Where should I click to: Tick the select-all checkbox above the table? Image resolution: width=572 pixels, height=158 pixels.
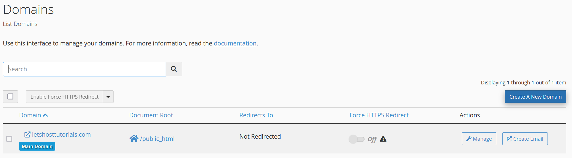[x=11, y=97]
